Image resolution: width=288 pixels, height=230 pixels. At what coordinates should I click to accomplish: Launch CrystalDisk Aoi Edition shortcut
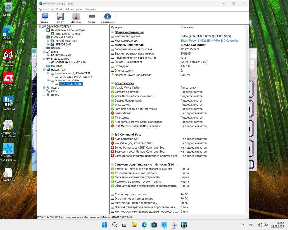(8, 128)
